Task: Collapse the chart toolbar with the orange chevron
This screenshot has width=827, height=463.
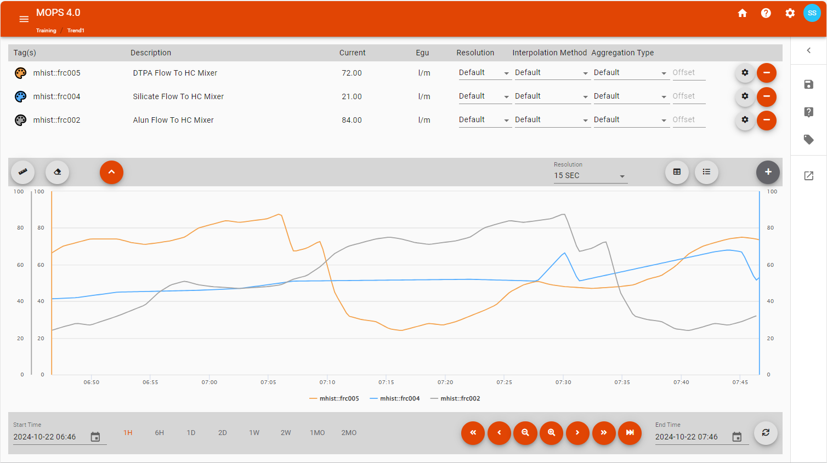Action: [x=111, y=172]
